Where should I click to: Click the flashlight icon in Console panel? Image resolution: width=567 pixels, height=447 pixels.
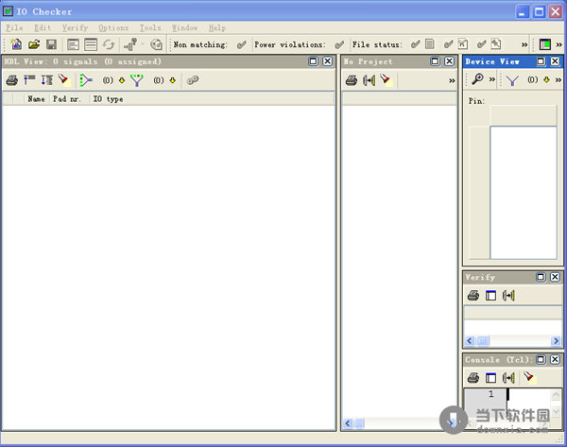click(529, 377)
